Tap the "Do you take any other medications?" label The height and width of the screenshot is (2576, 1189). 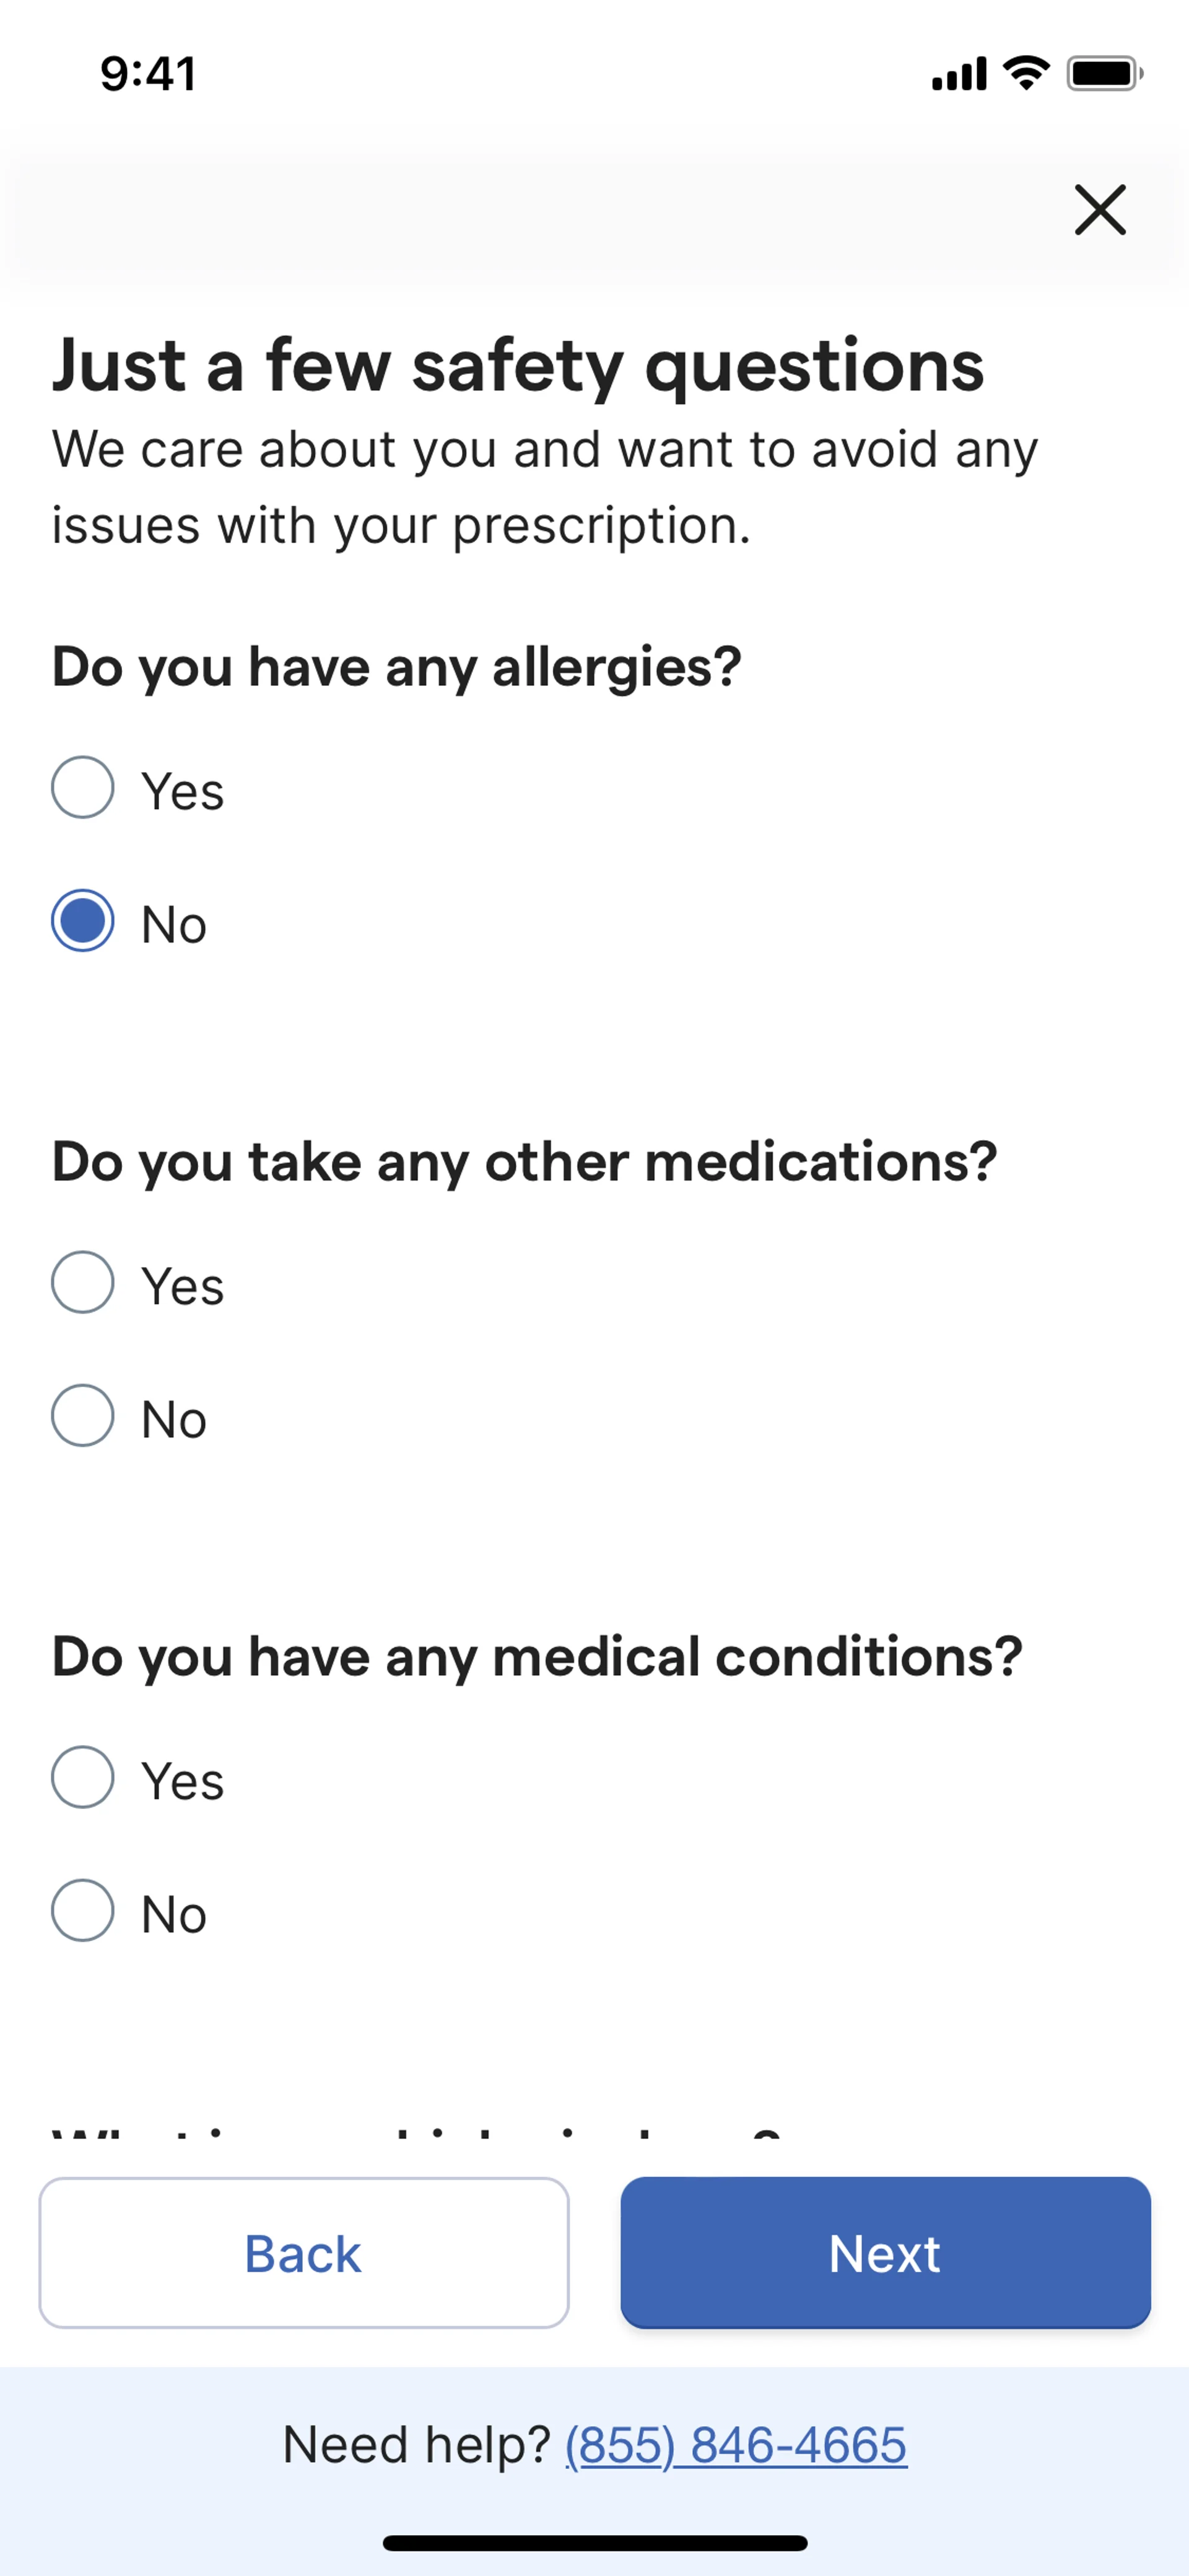(x=525, y=1162)
